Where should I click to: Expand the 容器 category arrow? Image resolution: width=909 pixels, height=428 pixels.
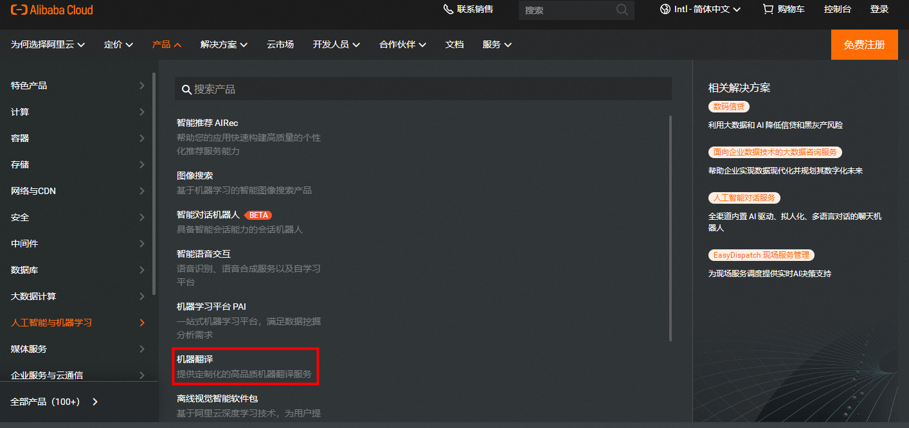(x=142, y=138)
